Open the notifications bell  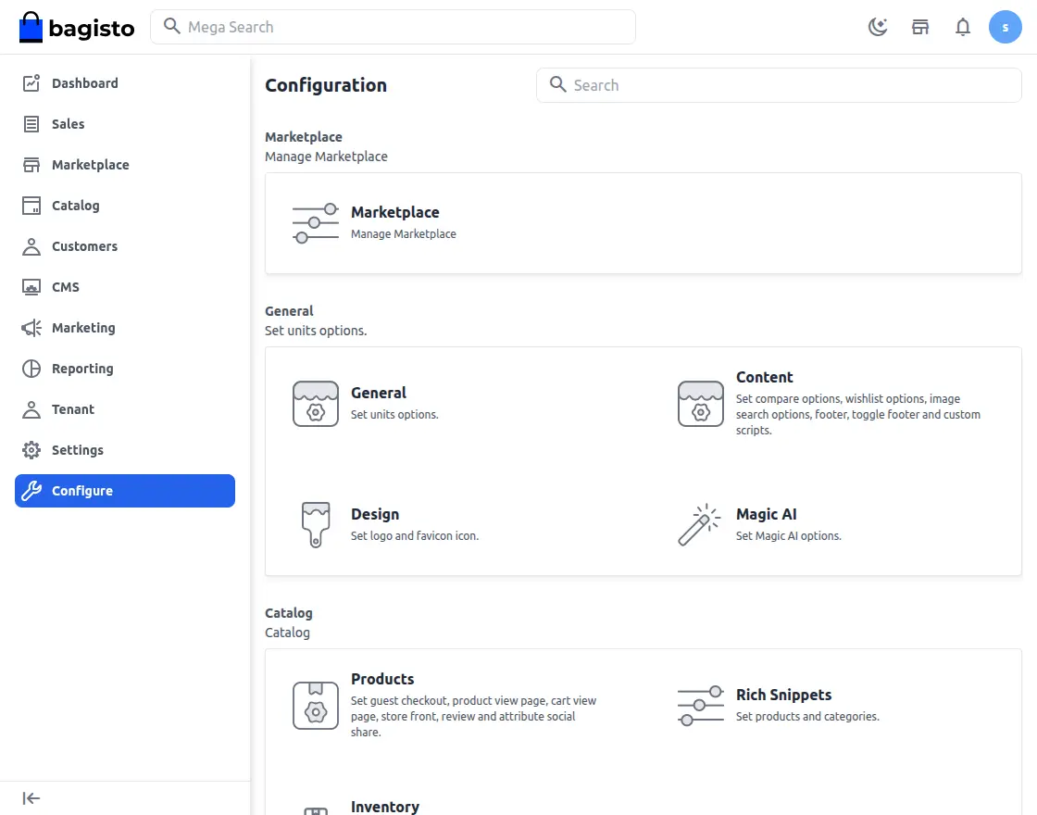962,27
